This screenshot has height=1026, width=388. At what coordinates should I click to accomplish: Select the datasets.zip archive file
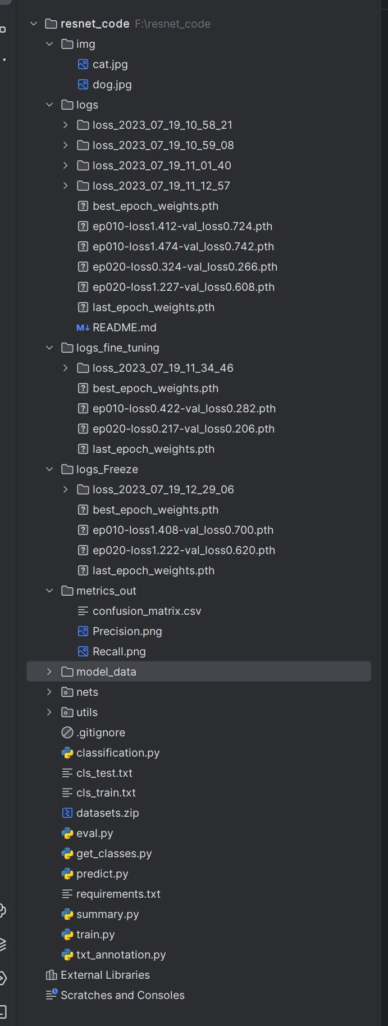pyautogui.click(x=108, y=813)
